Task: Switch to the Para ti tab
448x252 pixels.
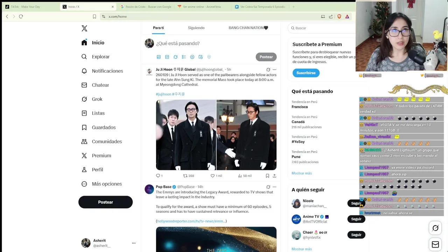Action: tap(158, 28)
